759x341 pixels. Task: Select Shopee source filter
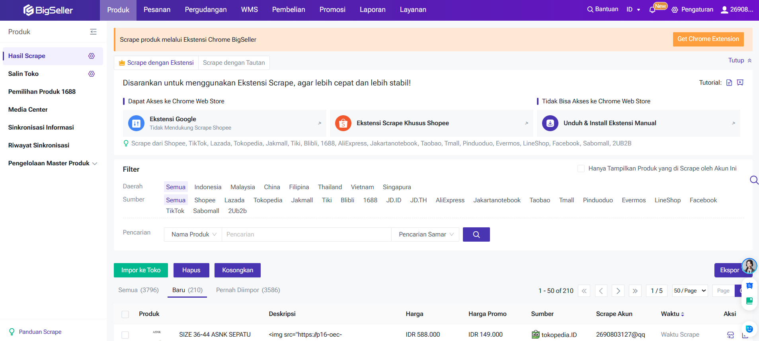click(x=205, y=200)
